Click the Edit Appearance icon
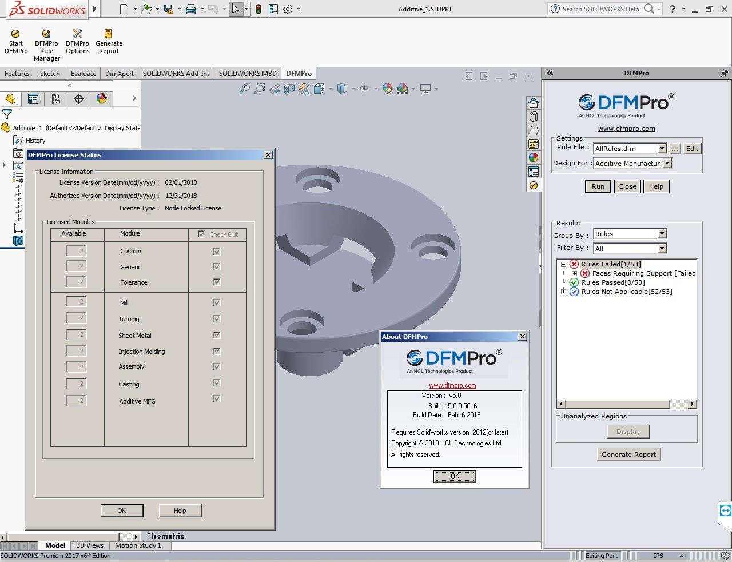The width and height of the screenshot is (732, 562). (x=388, y=89)
